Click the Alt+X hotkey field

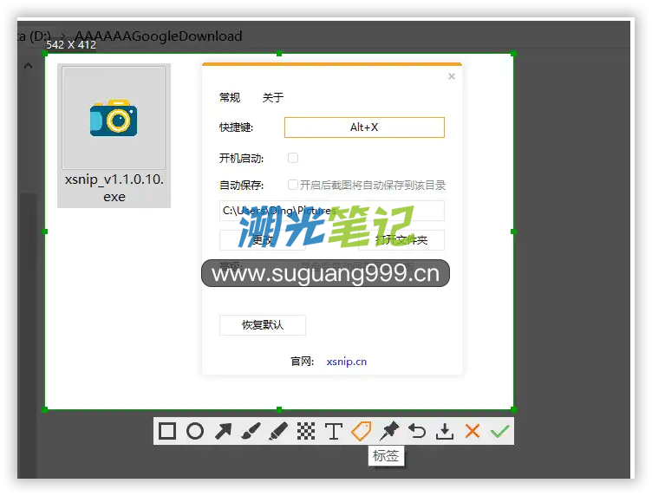click(364, 127)
